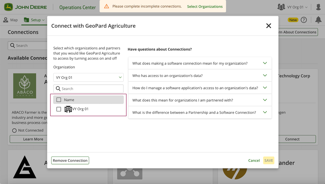Click the warning triangle alert icon

pyautogui.click(x=107, y=6)
